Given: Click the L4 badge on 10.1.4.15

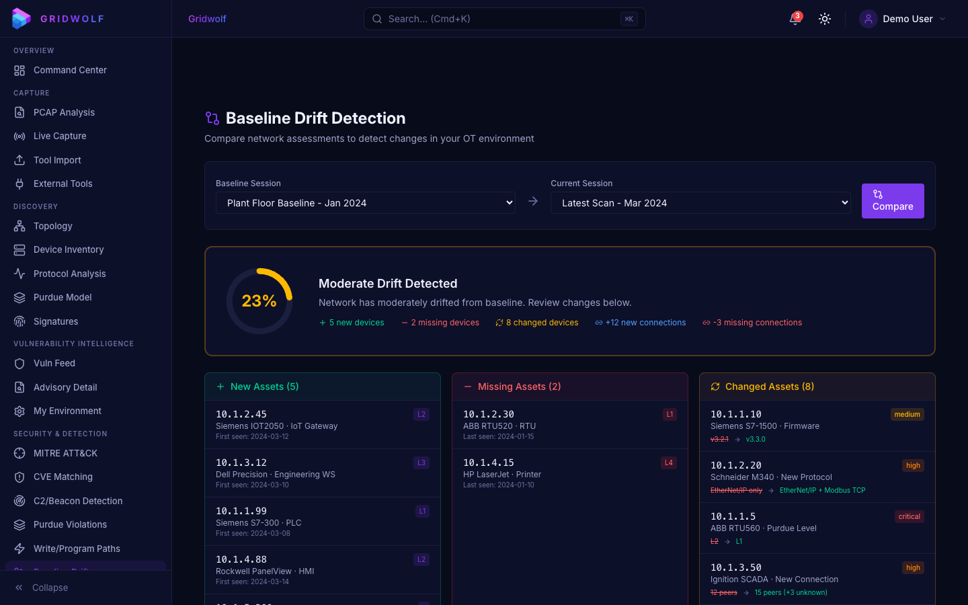Looking at the screenshot, I should (x=669, y=463).
